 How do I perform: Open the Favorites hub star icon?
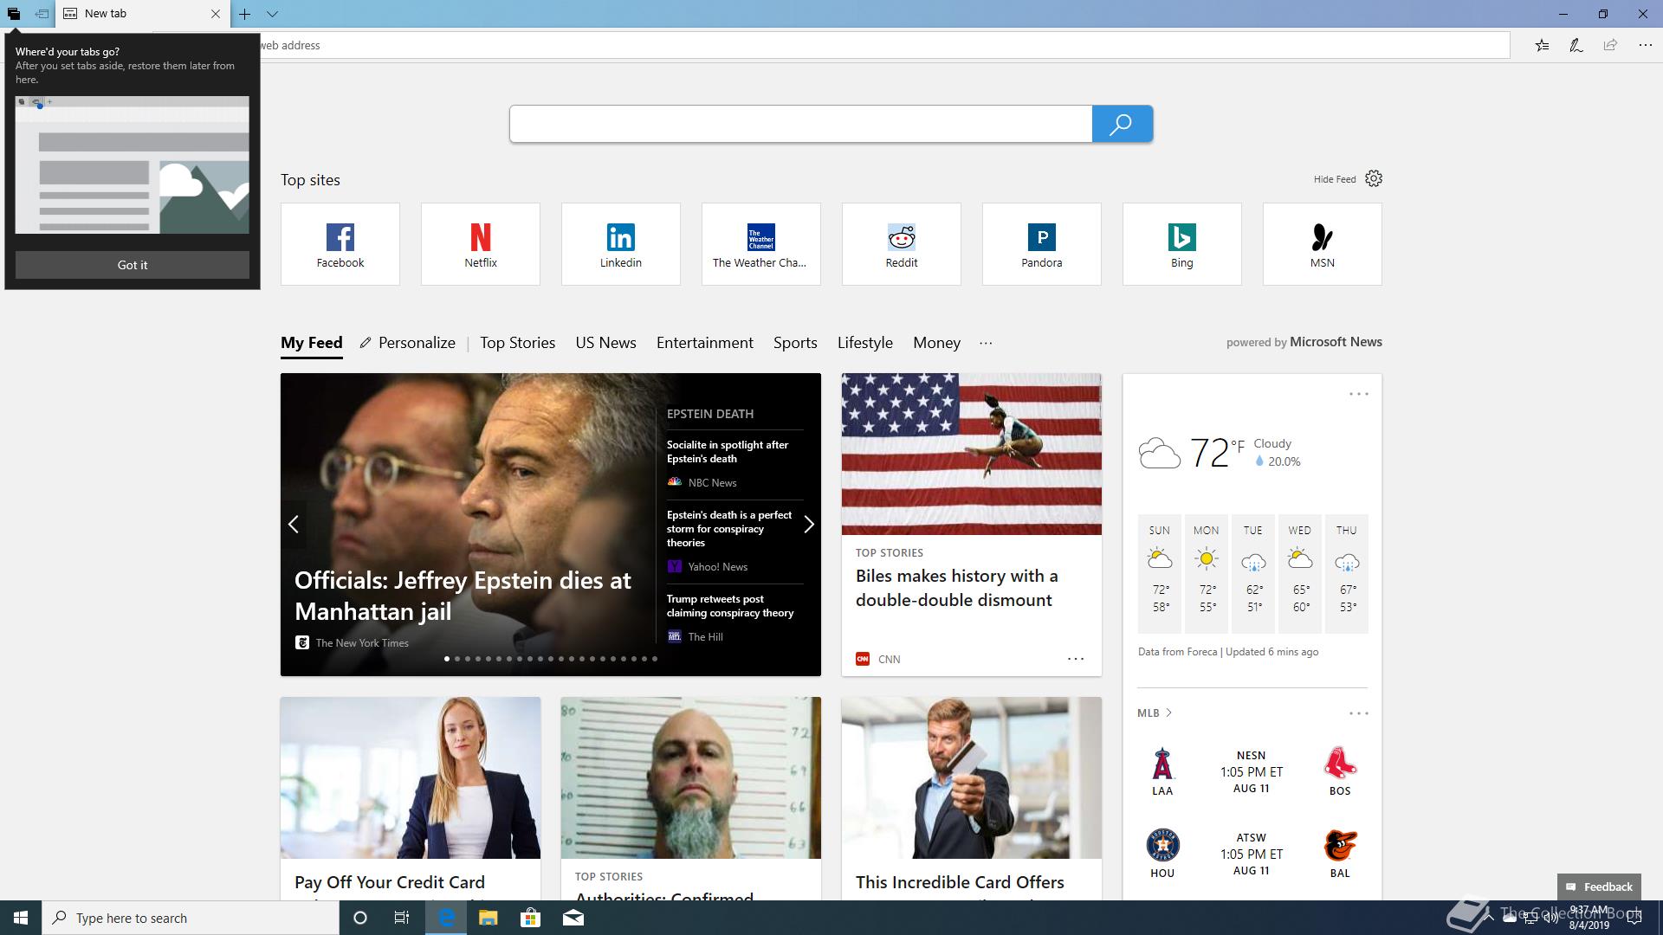[x=1542, y=45]
